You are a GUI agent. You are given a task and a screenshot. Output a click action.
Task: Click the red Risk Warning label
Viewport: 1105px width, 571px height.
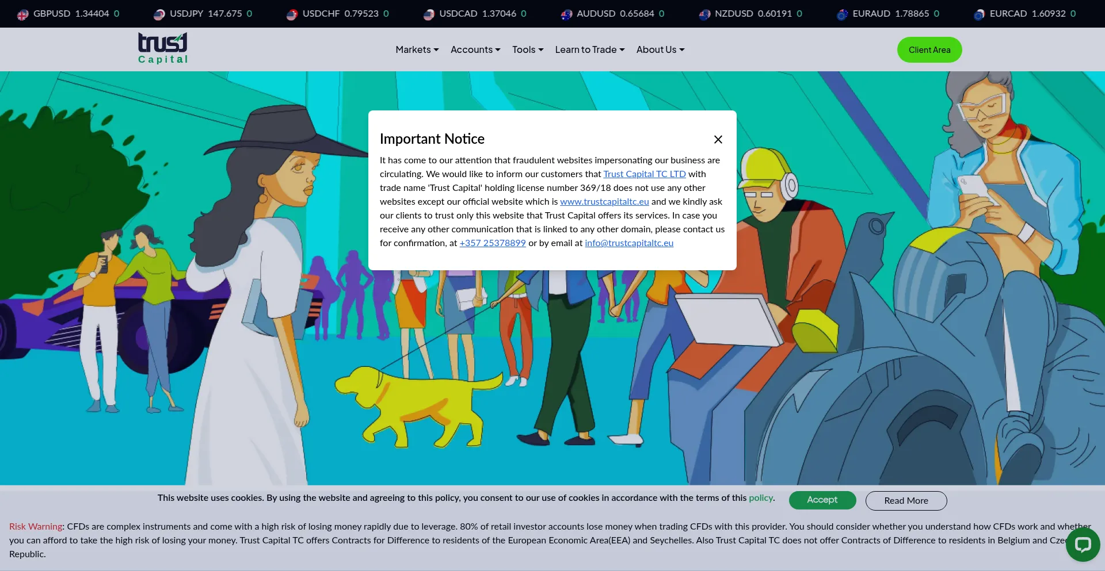pos(36,526)
